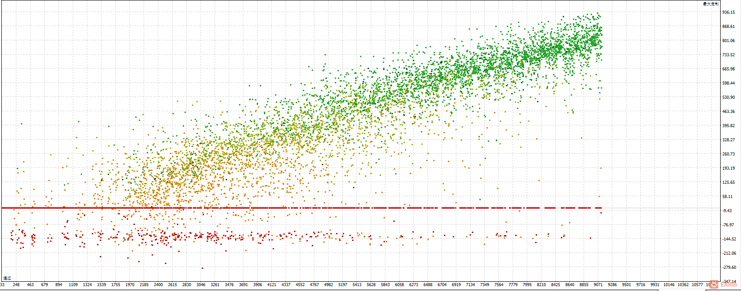This screenshot has height=291, width=741.
Task: Click the 6488 X-axis label
Action: pyautogui.click(x=428, y=285)
